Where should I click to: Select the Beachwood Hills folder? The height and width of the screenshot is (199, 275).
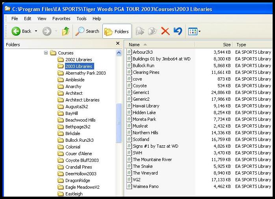pos(80,120)
